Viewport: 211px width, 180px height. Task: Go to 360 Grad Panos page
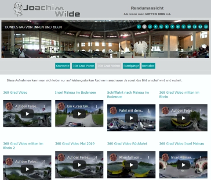pos(84,66)
